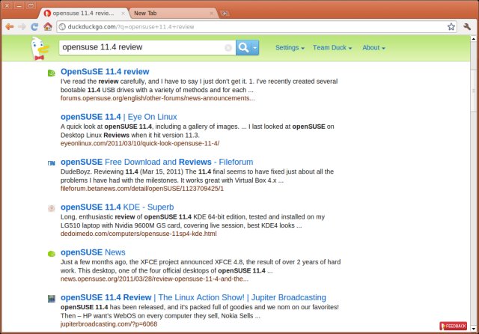
Task: Go to the browser home page icon
Action: (47, 26)
